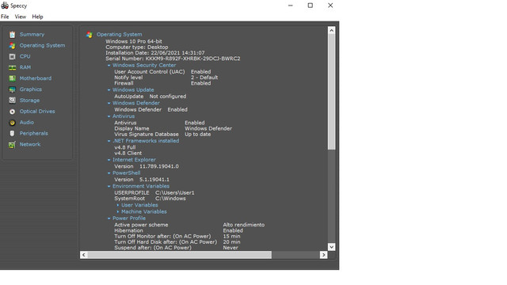507x285 pixels.
Task: Click the 'v4.8 Full' entry
Action: pyautogui.click(x=125, y=147)
